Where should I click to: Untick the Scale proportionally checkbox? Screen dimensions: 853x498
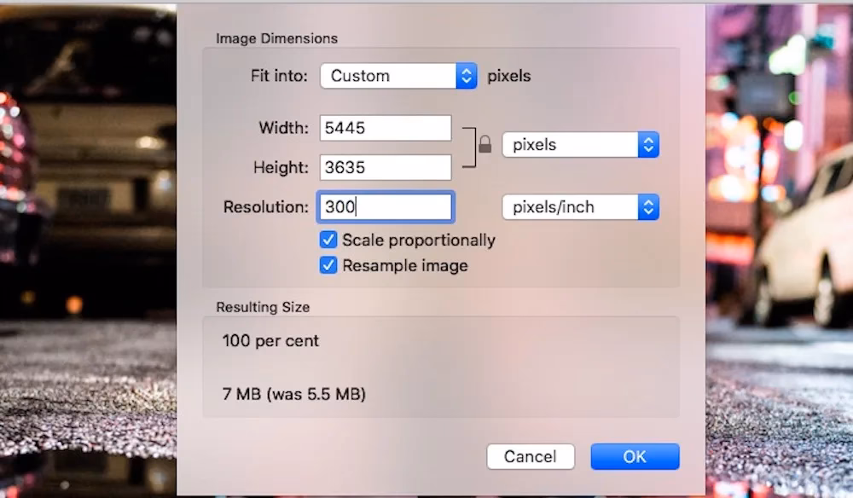pos(328,240)
